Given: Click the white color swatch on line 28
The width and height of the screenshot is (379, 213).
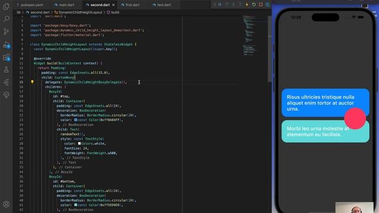Looking at the screenshot, I should click(x=79, y=143).
